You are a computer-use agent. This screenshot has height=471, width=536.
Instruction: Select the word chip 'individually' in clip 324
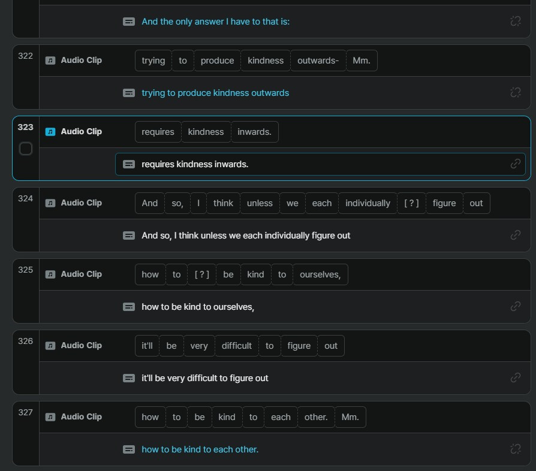coord(368,203)
